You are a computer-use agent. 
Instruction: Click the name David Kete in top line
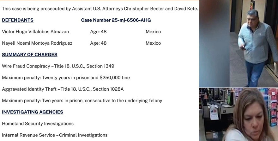[185, 9]
